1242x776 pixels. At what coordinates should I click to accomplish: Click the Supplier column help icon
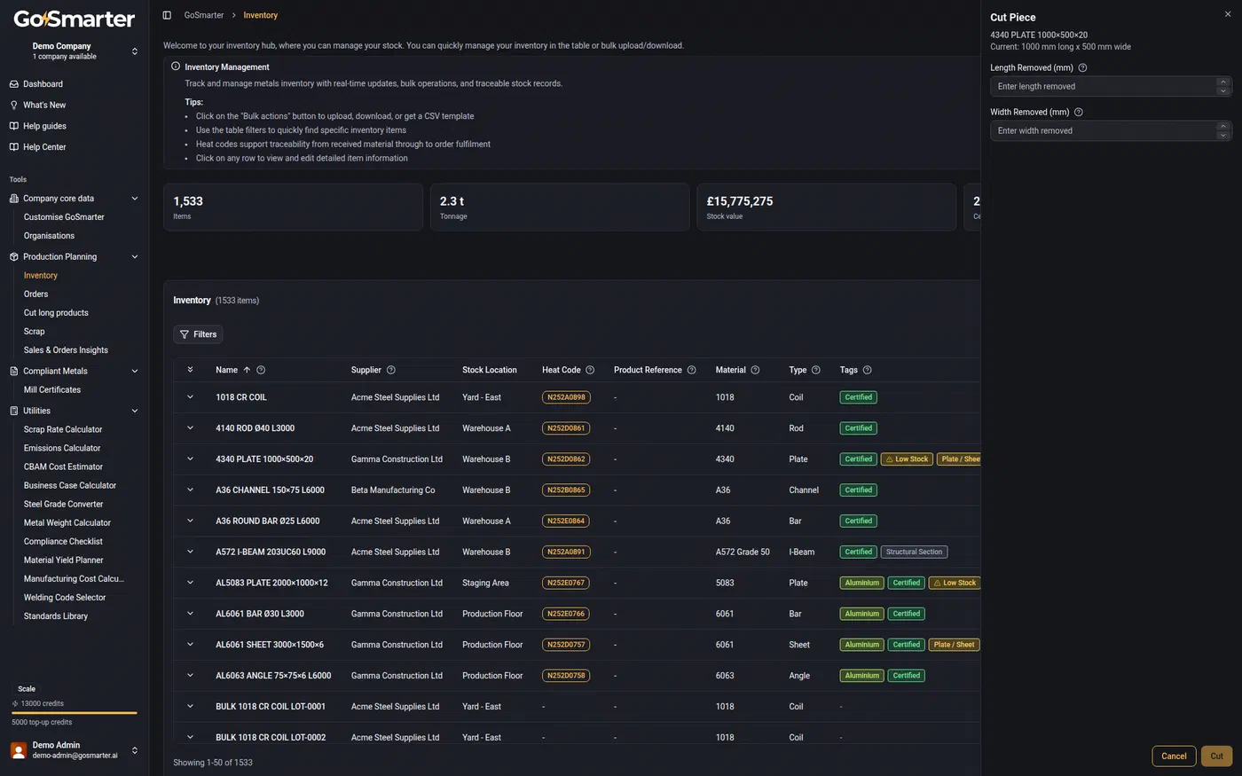point(391,370)
